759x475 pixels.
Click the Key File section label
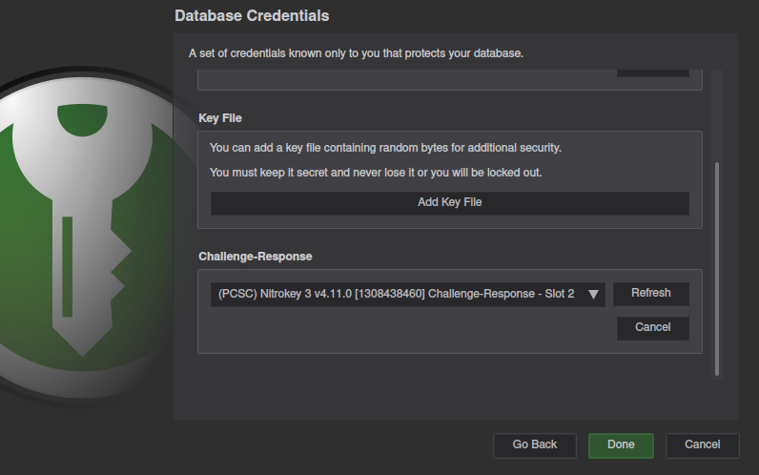pos(220,118)
